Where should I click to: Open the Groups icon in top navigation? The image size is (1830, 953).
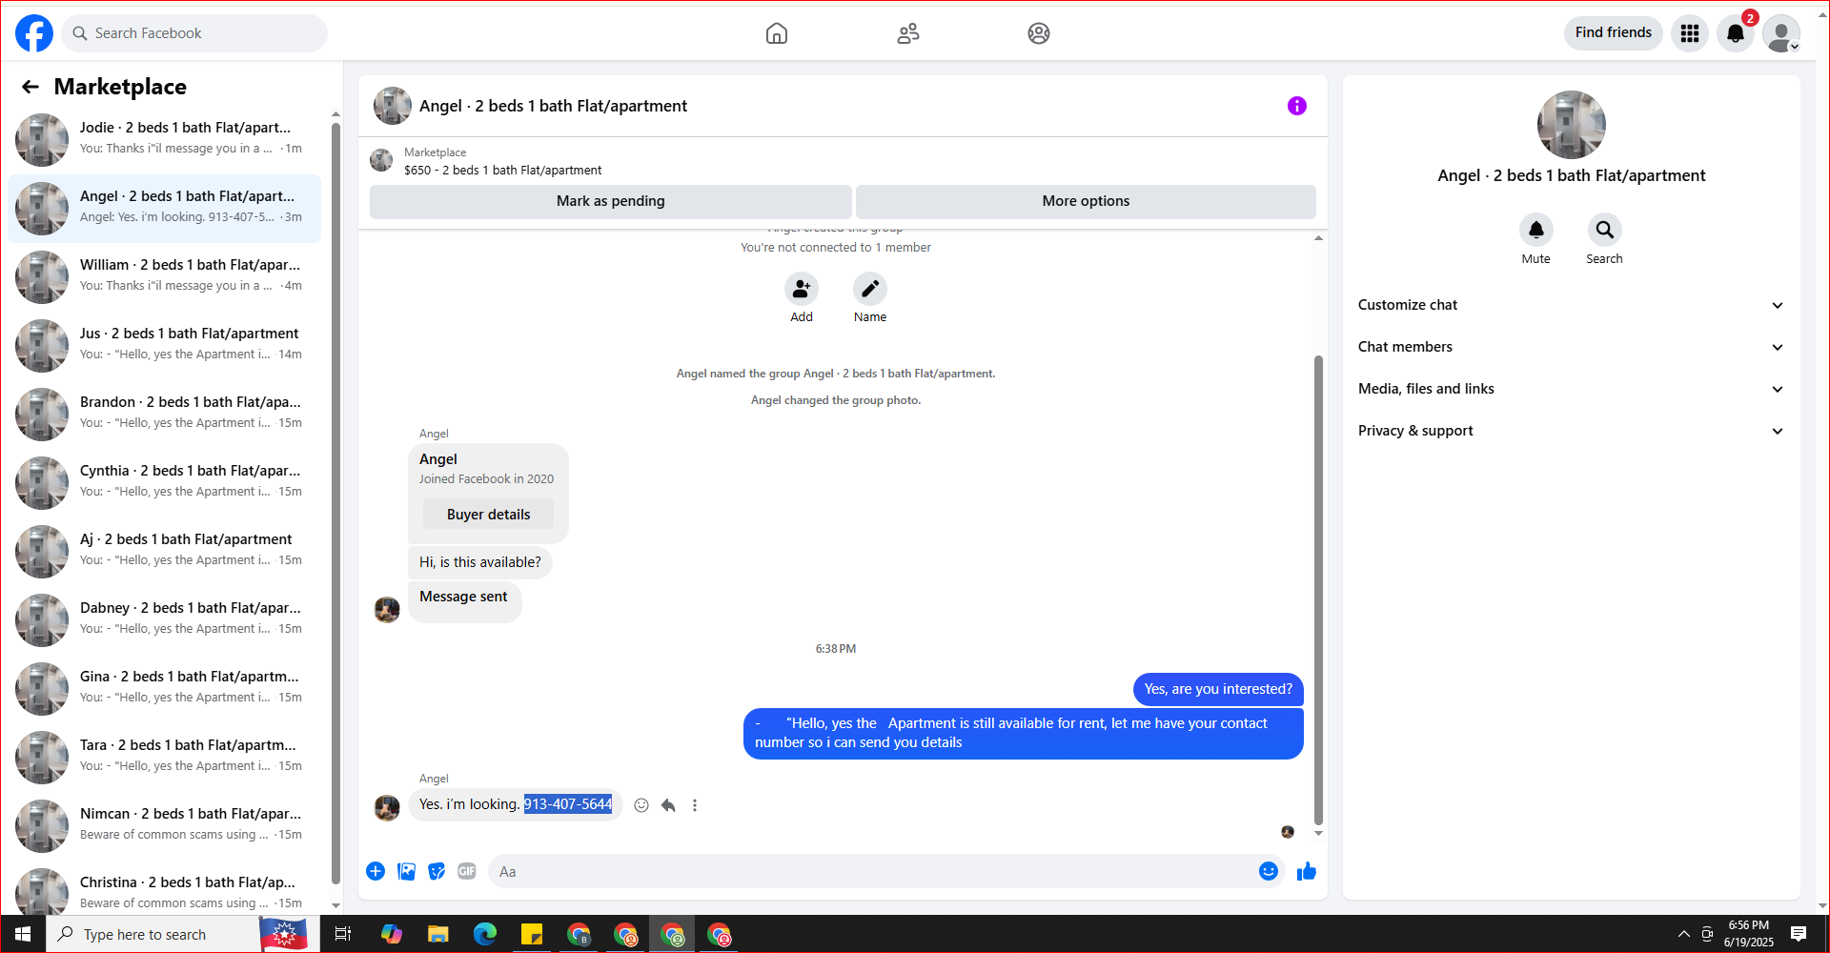tap(1039, 33)
